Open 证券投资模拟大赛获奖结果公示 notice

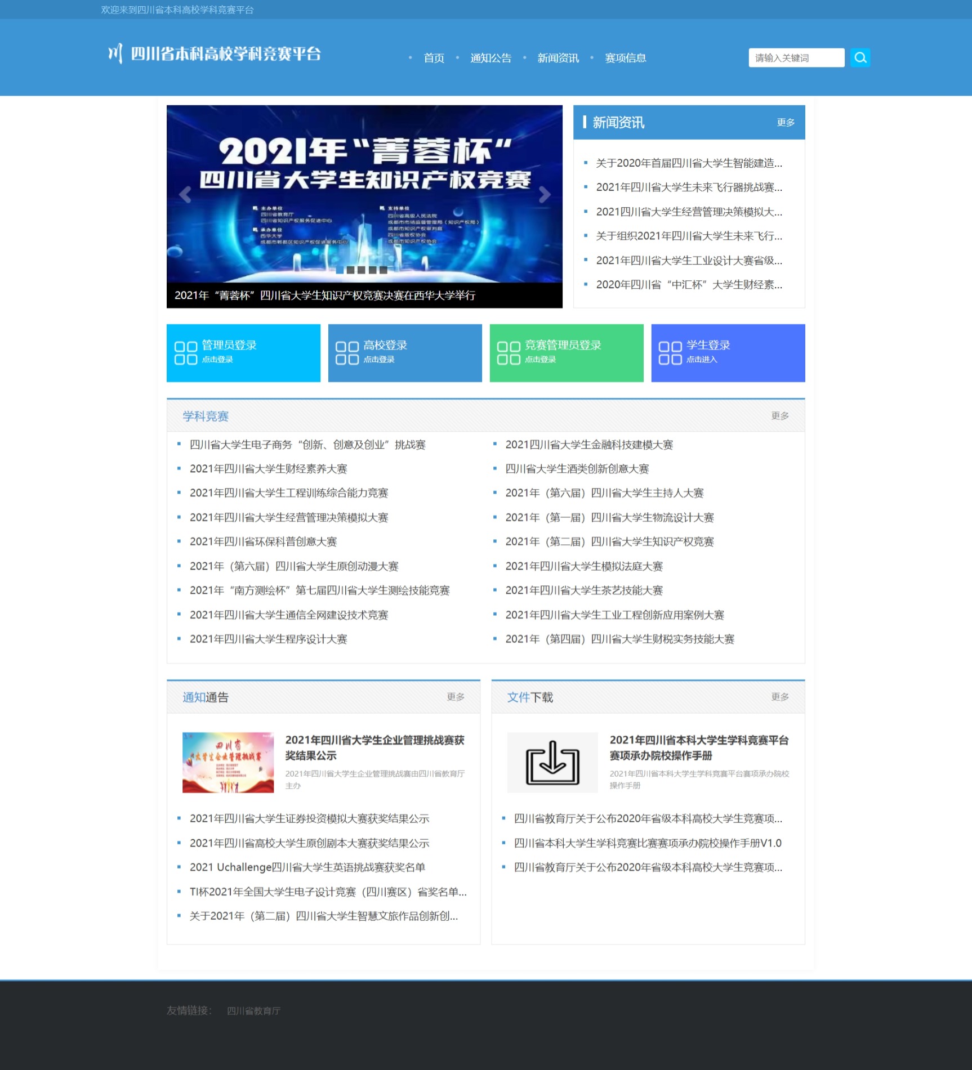pos(309,819)
